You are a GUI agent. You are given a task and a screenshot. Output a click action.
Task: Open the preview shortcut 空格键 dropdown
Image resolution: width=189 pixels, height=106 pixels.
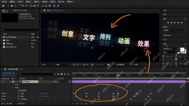[174, 30]
